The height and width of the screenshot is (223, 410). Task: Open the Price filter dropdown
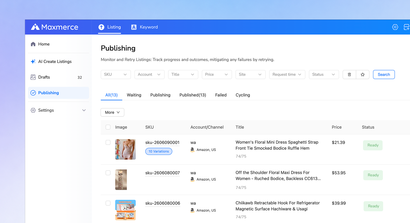[217, 75]
